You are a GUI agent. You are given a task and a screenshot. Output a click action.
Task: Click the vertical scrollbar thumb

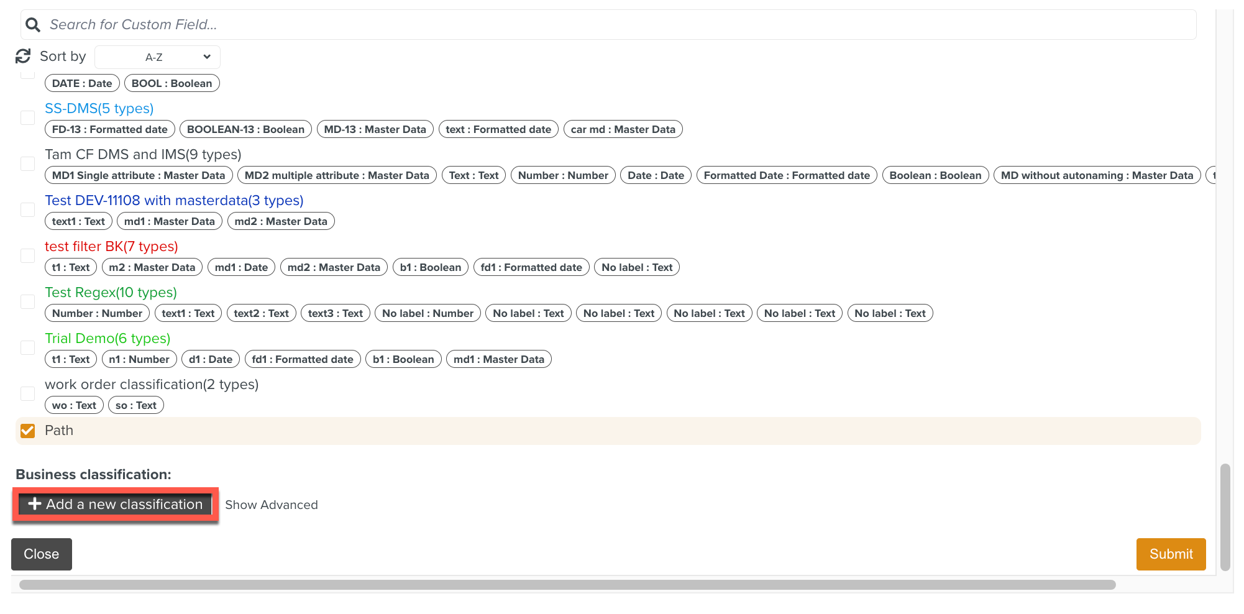point(1225,516)
